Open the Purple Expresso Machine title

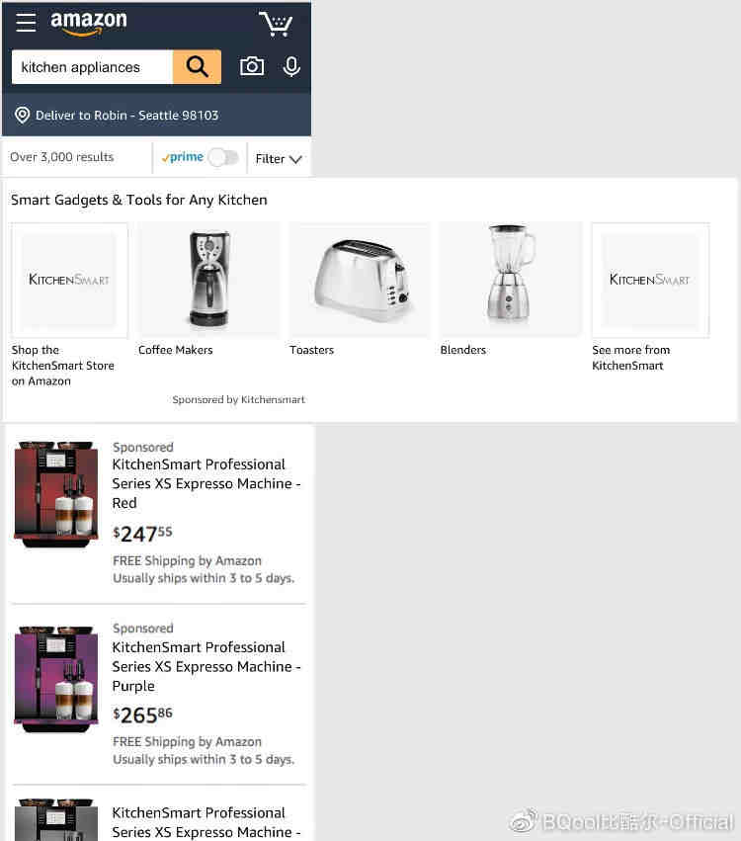(x=206, y=666)
